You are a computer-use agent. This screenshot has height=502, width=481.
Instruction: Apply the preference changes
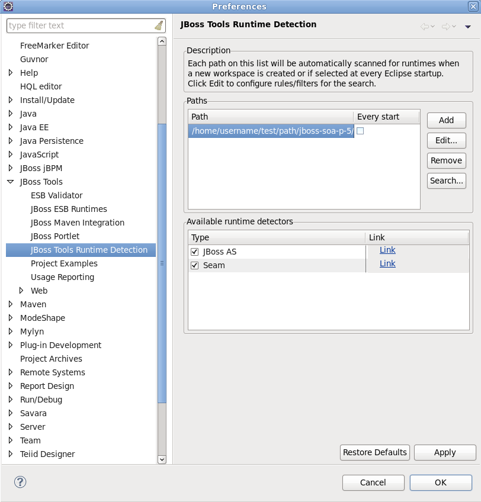(445, 452)
